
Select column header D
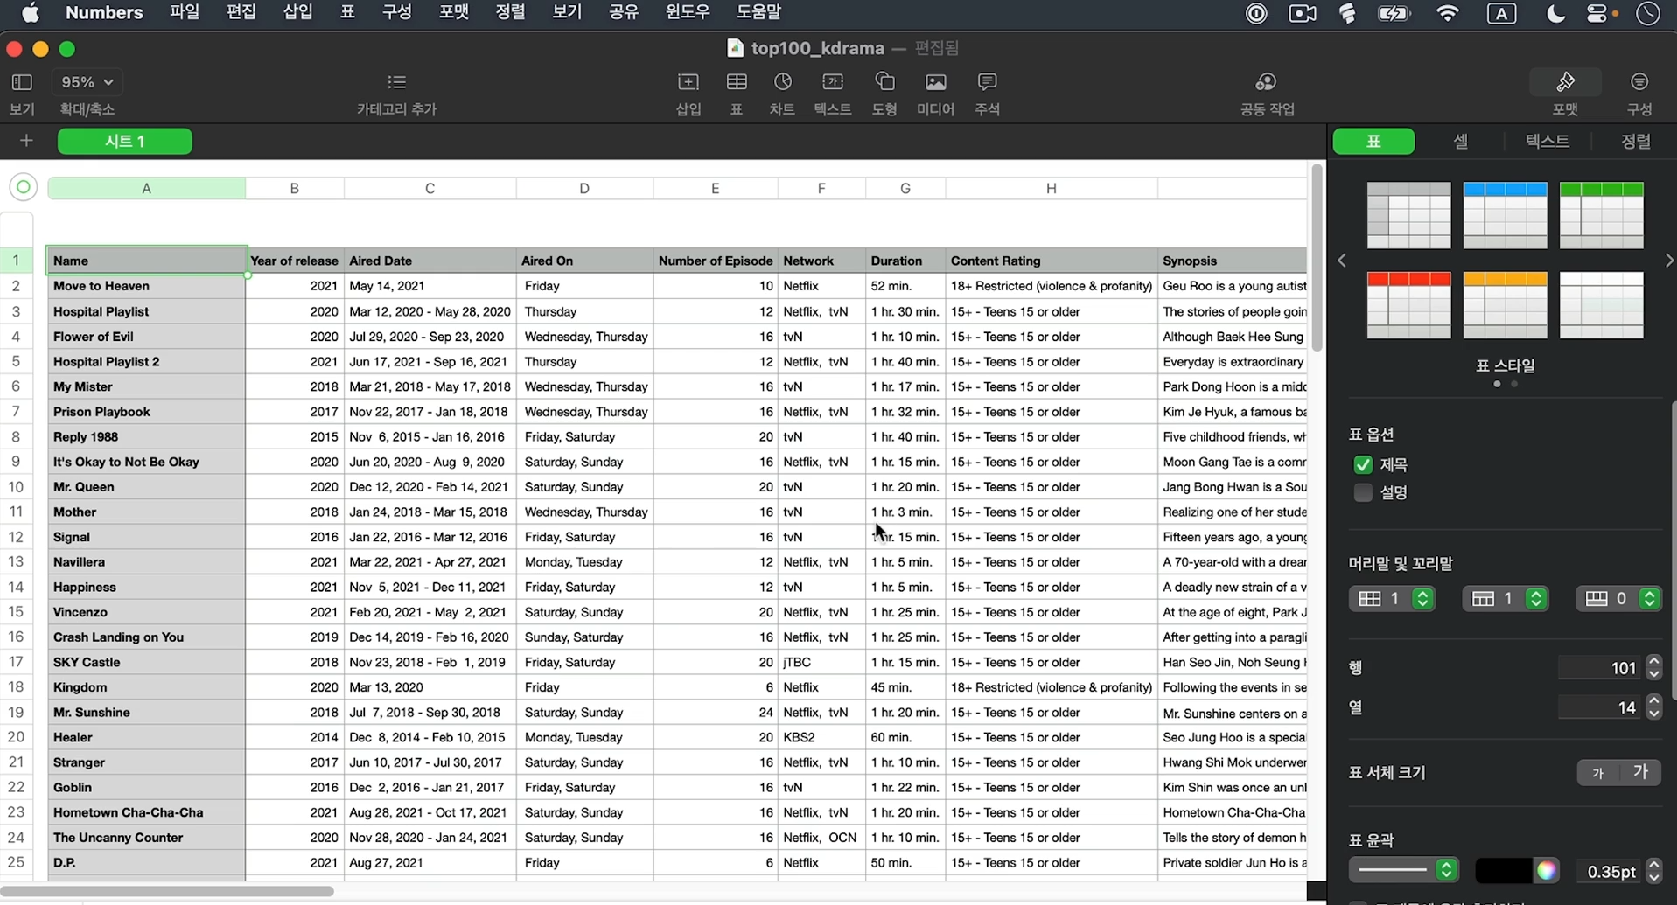[x=584, y=188]
